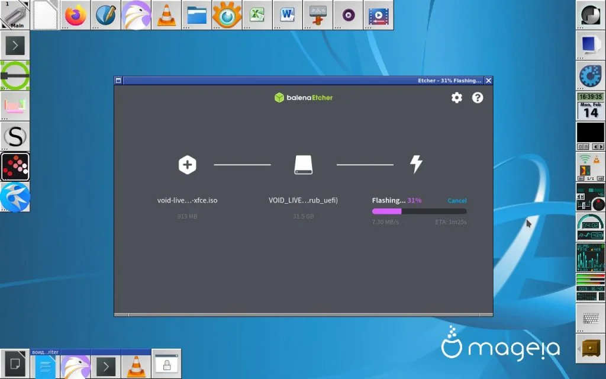The image size is (606, 379).
Task: Open the file manager from the top dock
Action: click(196, 15)
